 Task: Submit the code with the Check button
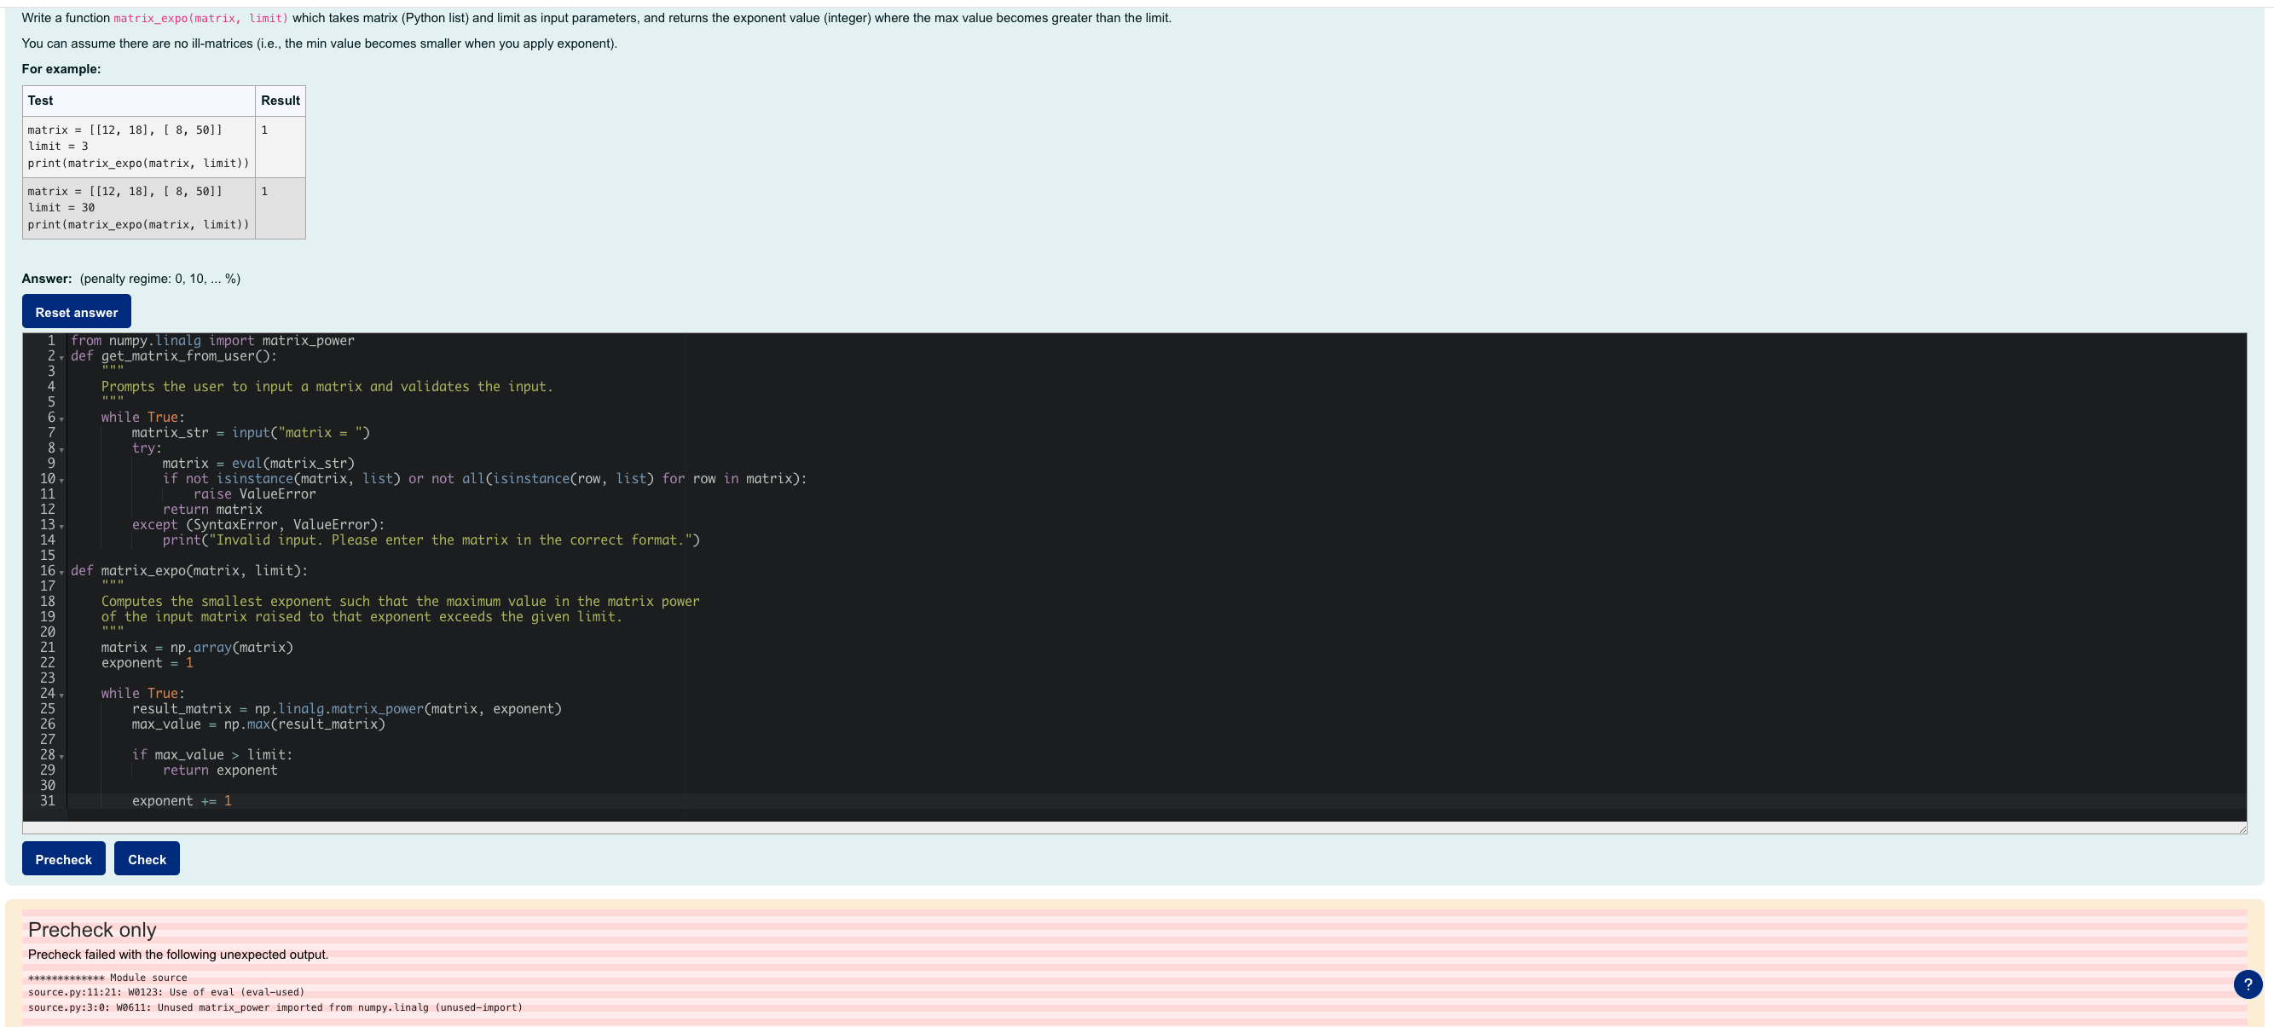tap(147, 858)
